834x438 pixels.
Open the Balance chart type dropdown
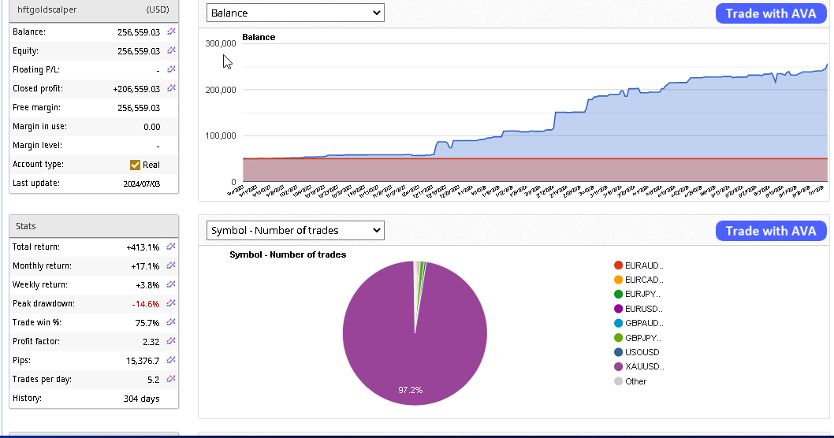tap(295, 13)
